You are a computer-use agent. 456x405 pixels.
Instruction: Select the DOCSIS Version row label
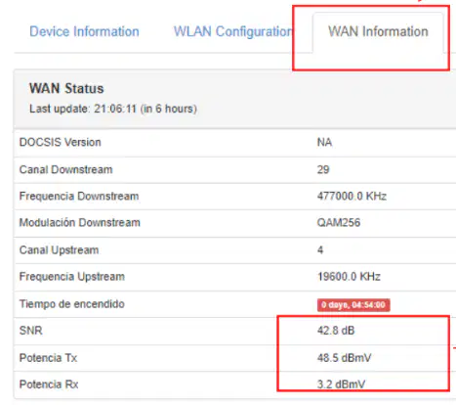click(61, 142)
